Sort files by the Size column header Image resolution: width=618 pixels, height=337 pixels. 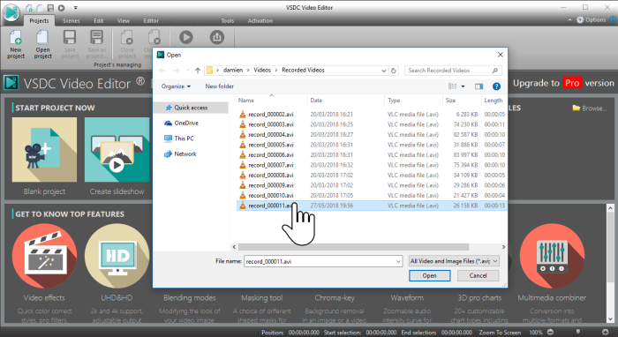(450, 101)
